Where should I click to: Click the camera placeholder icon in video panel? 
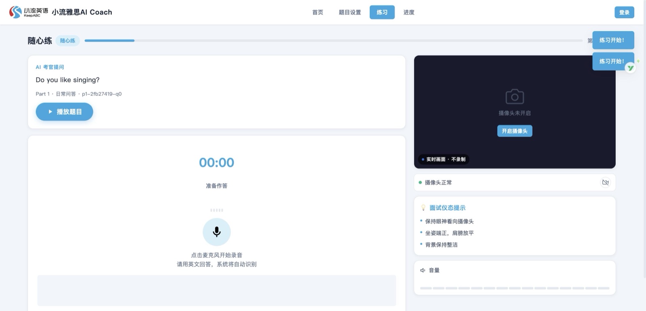515,97
